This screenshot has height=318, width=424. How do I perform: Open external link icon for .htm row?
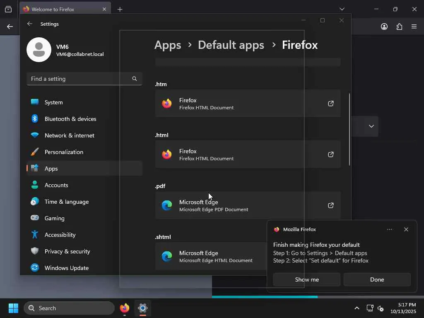331,104
